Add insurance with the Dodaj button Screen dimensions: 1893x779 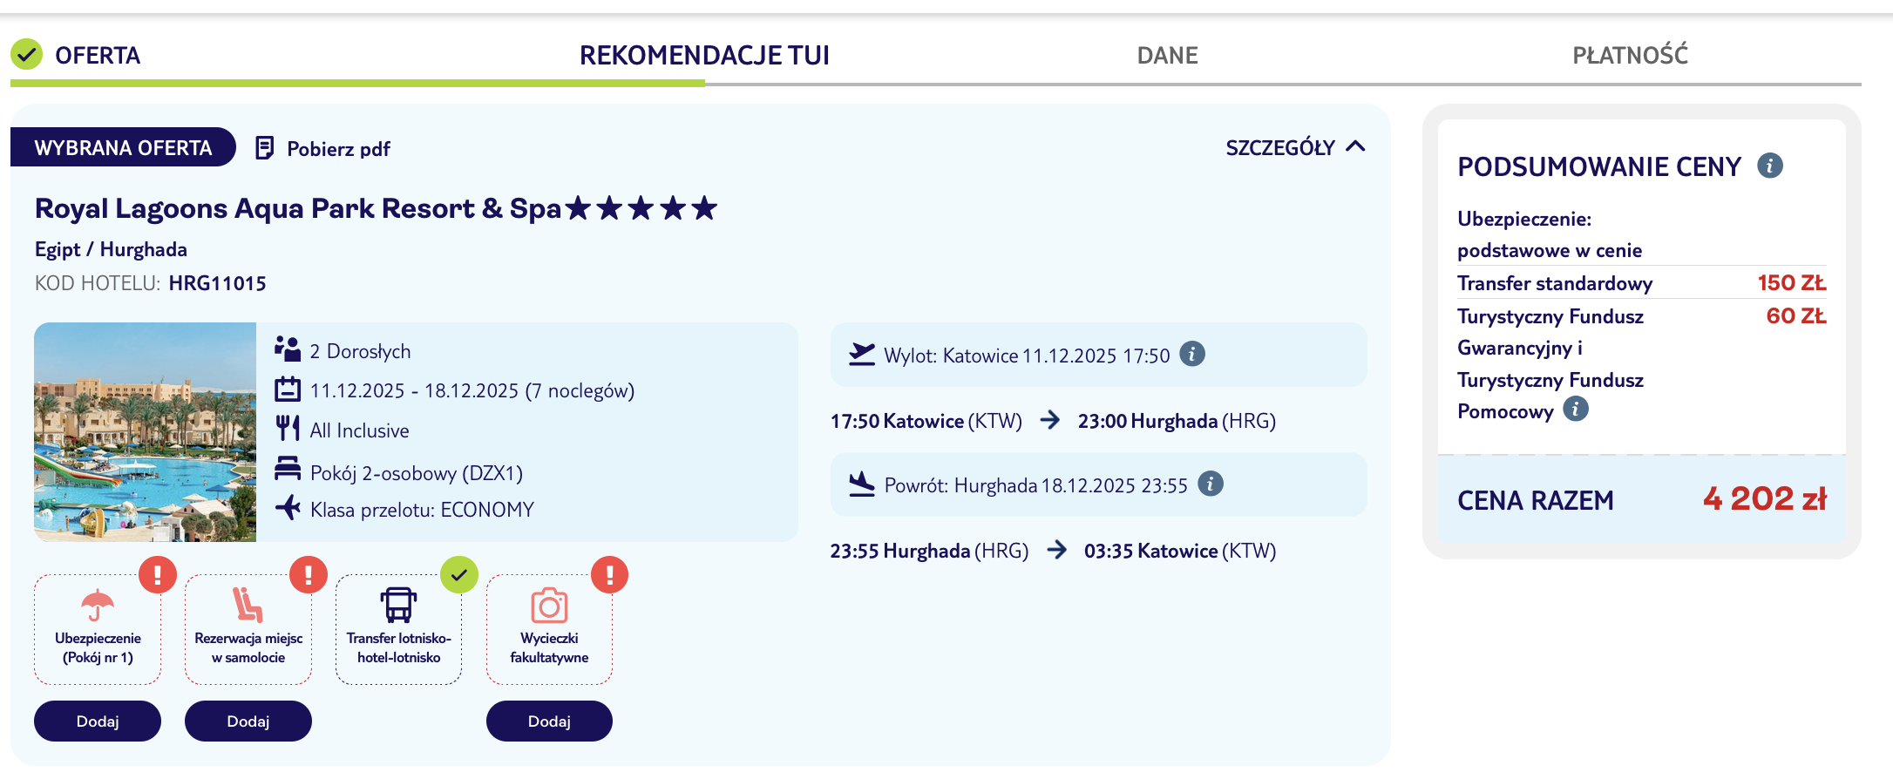pos(98,721)
